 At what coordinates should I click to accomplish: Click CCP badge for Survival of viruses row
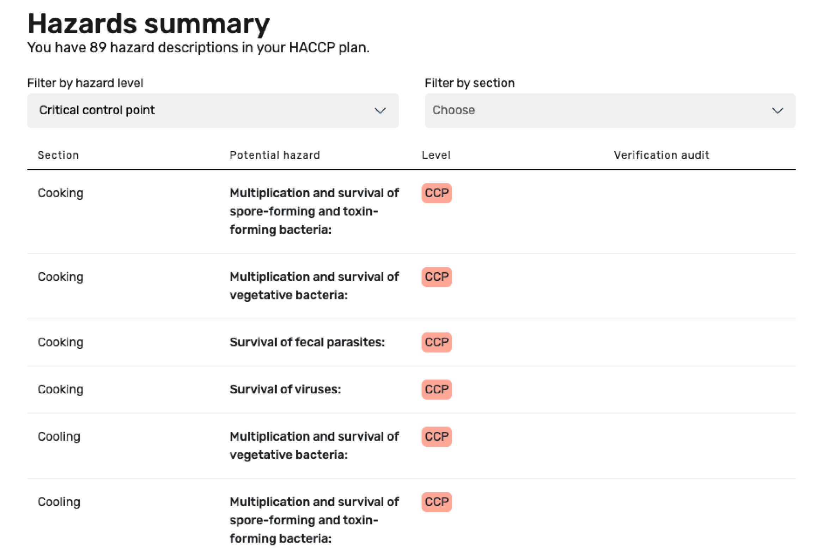tap(437, 390)
